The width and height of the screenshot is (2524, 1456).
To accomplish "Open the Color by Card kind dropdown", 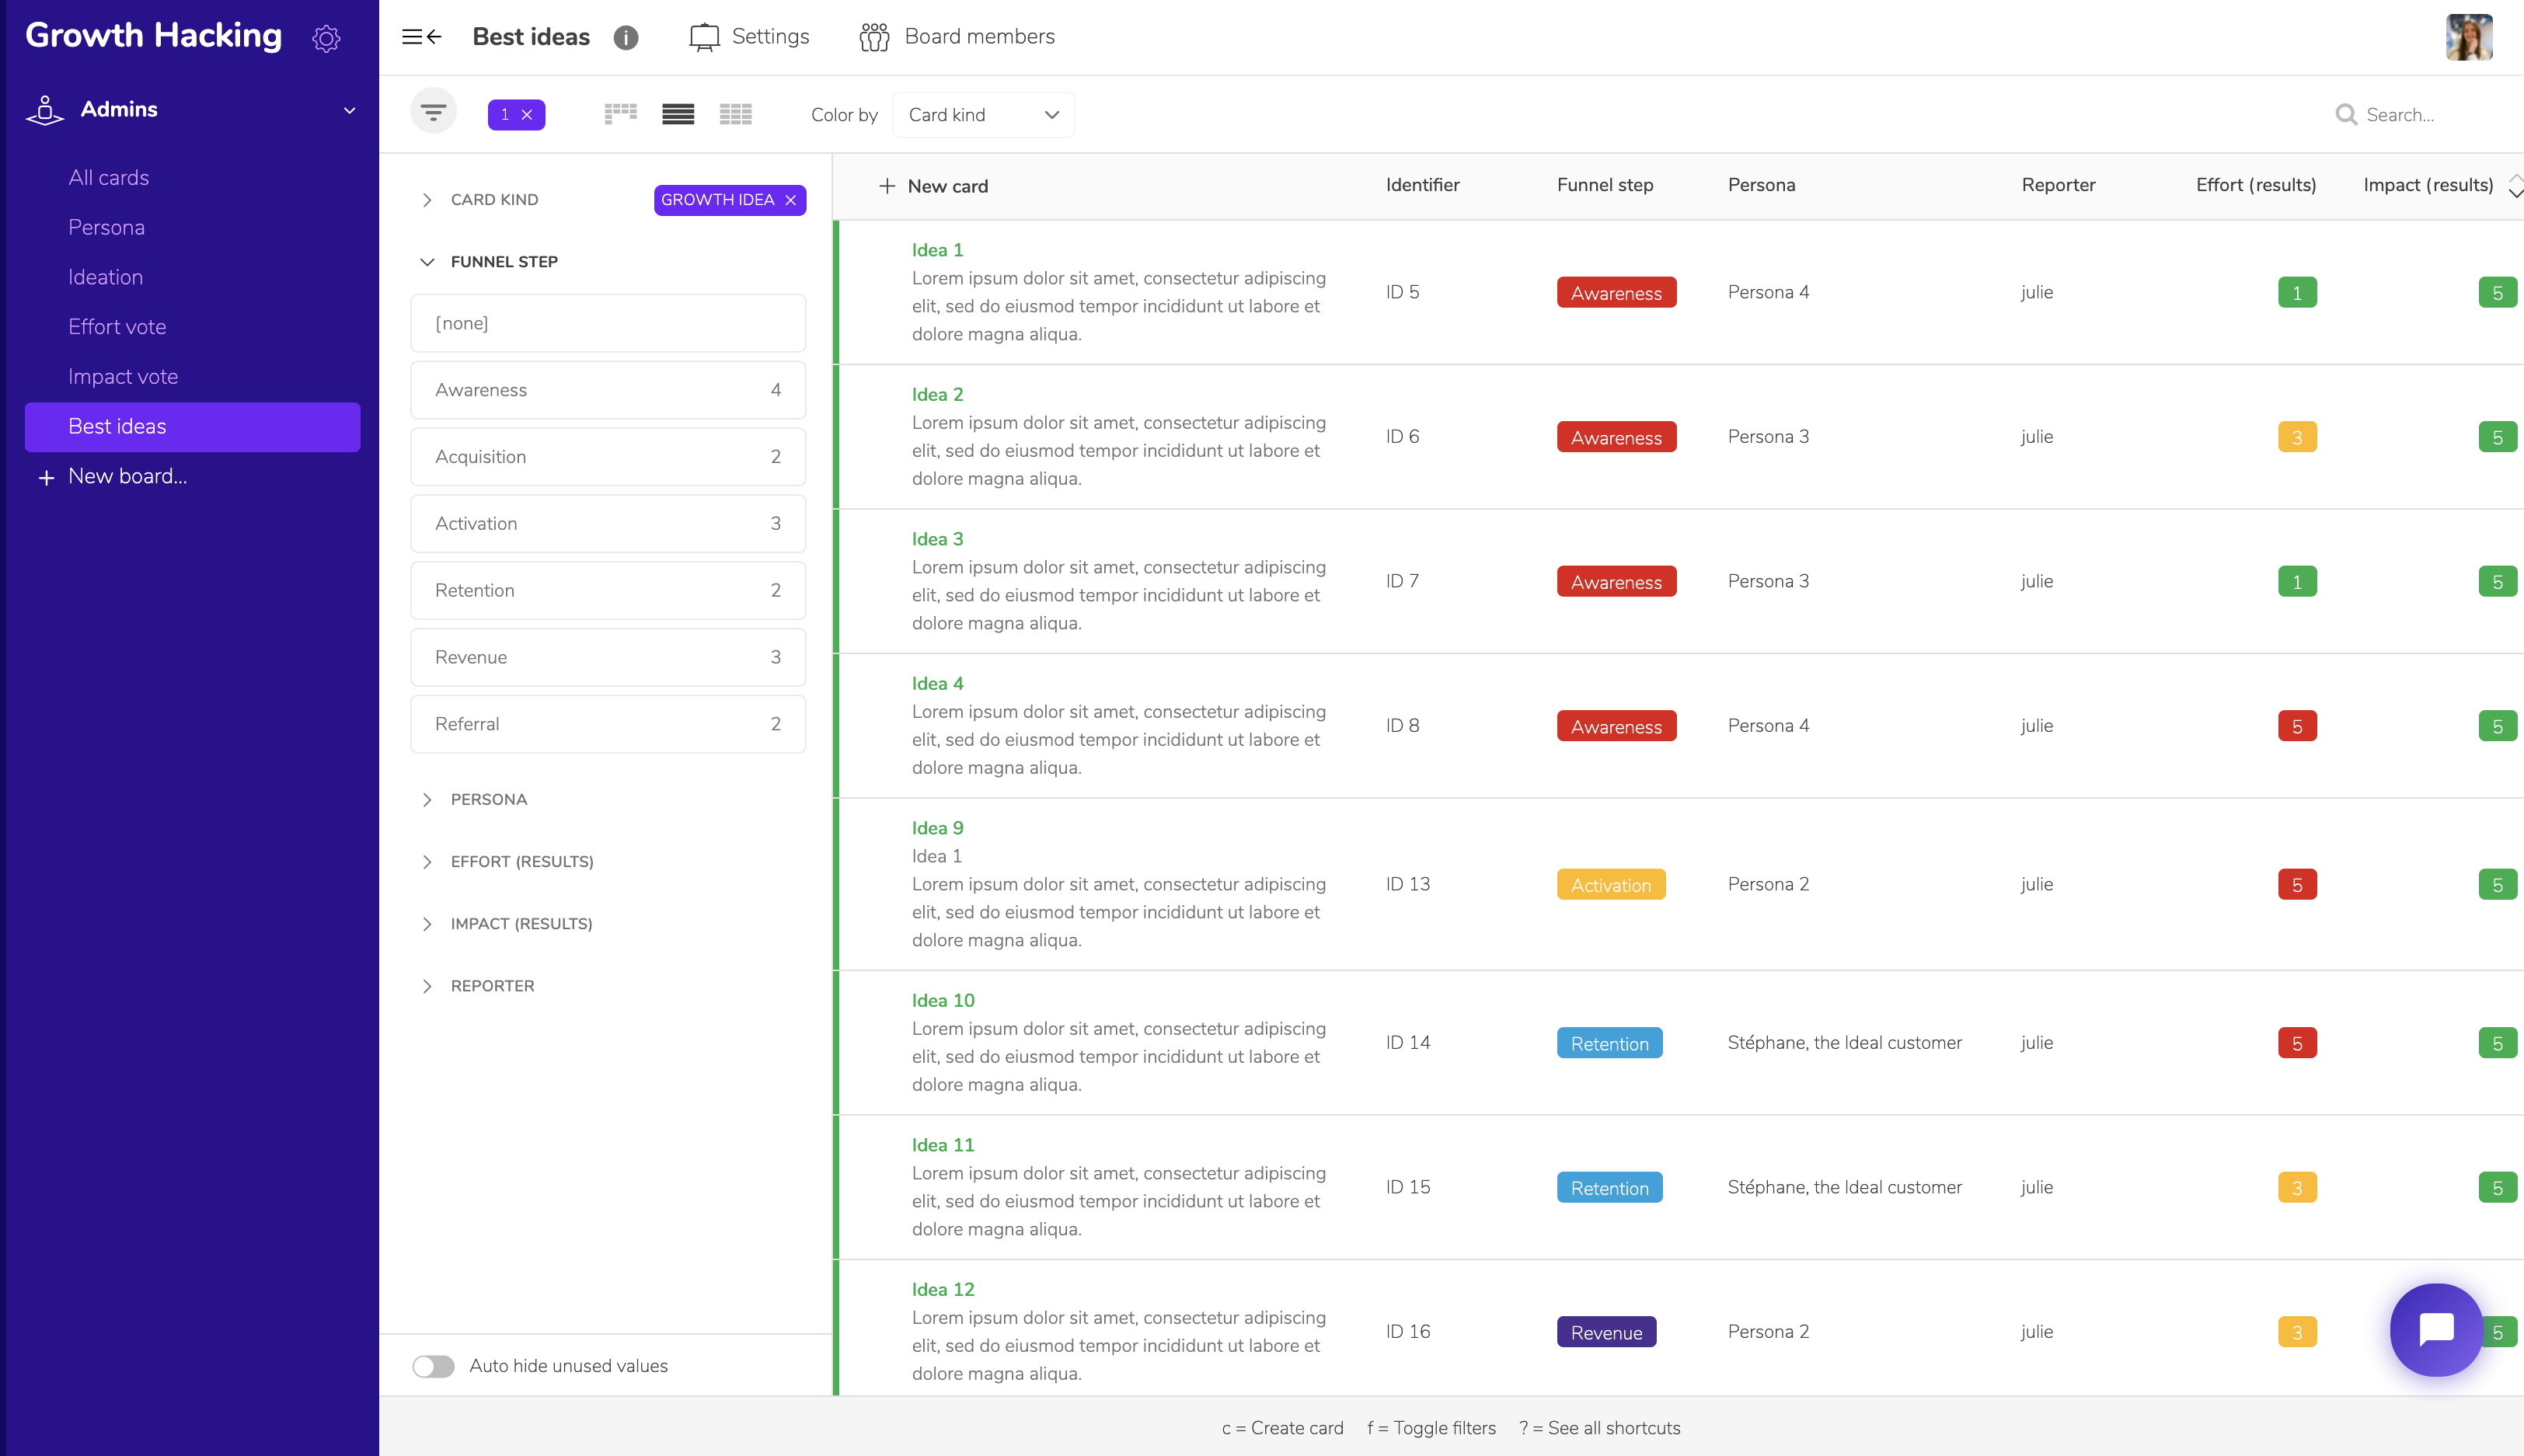I will click(982, 114).
